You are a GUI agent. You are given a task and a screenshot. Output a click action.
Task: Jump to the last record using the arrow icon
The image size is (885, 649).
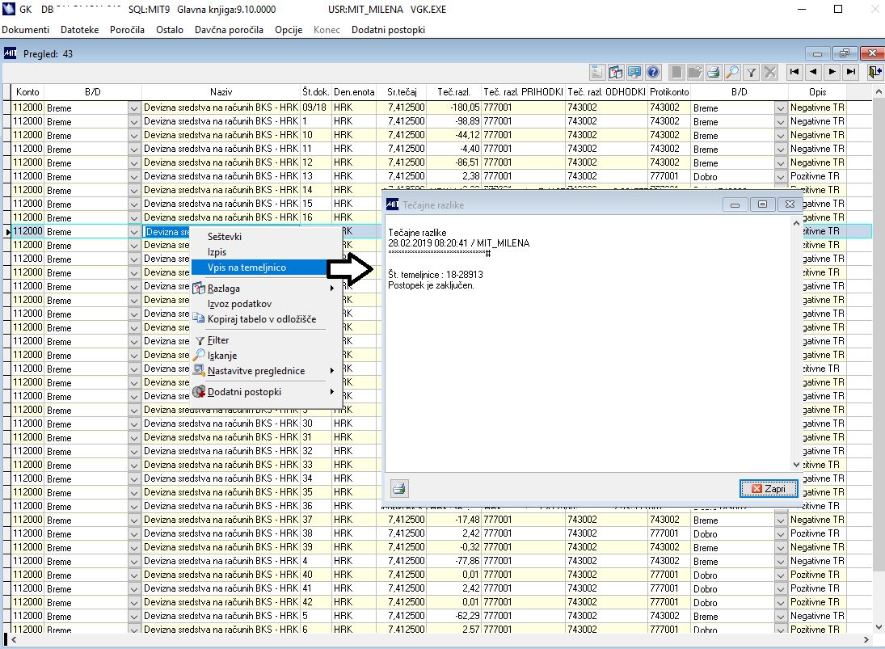coord(850,73)
